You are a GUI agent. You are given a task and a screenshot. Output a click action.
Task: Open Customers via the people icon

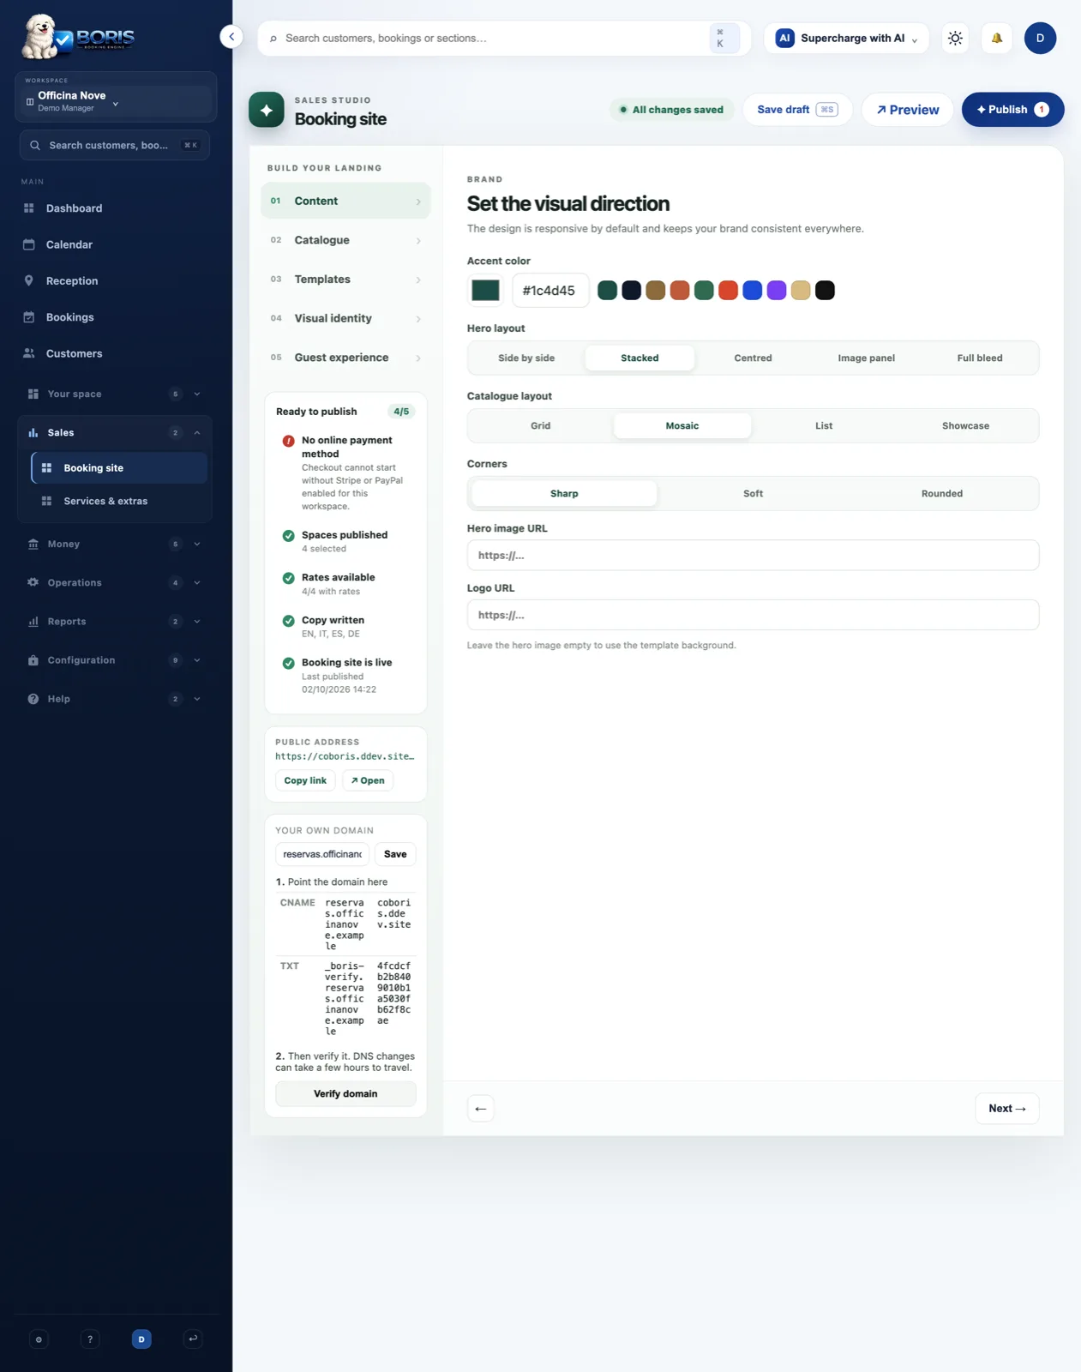point(29,353)
